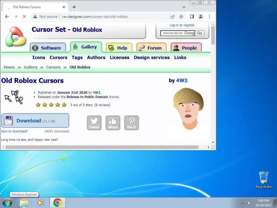Click the Cursors breadcrumb
The width and height of the screenshot is (277, 208).
(x=53, y=67)
